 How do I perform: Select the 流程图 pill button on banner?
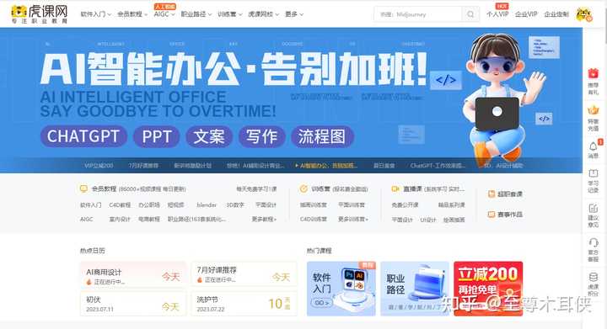click(x=322, y=136)
